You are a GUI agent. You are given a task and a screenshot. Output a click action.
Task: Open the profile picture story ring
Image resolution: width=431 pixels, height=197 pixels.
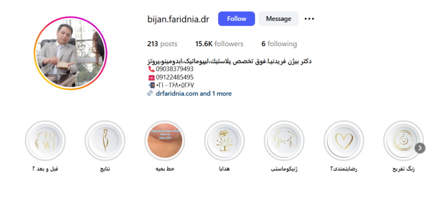[x=71, y=53]
